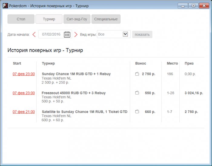Image resolution: width=212 pixels, height=166 pixels.
Task: Click wallet icon next to 2 750 р. buy-in
Action: click(x=137, y=74)
